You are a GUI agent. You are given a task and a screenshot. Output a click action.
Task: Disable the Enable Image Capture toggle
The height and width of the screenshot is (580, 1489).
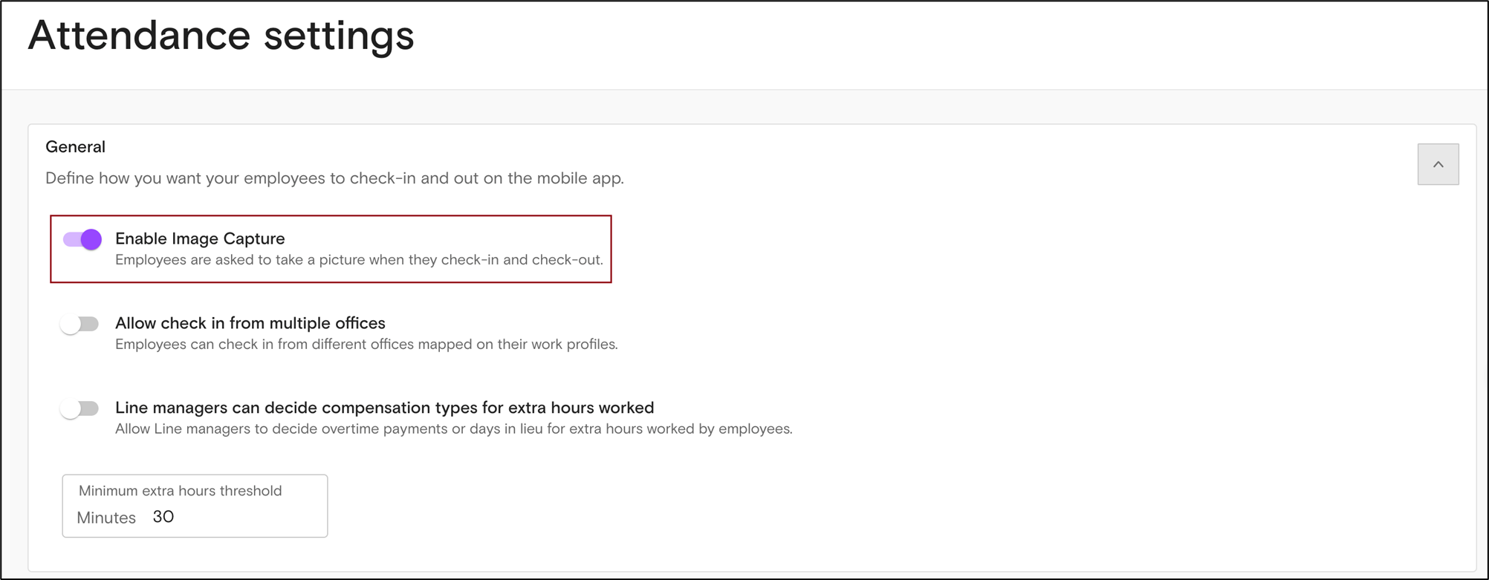point(81,239)
